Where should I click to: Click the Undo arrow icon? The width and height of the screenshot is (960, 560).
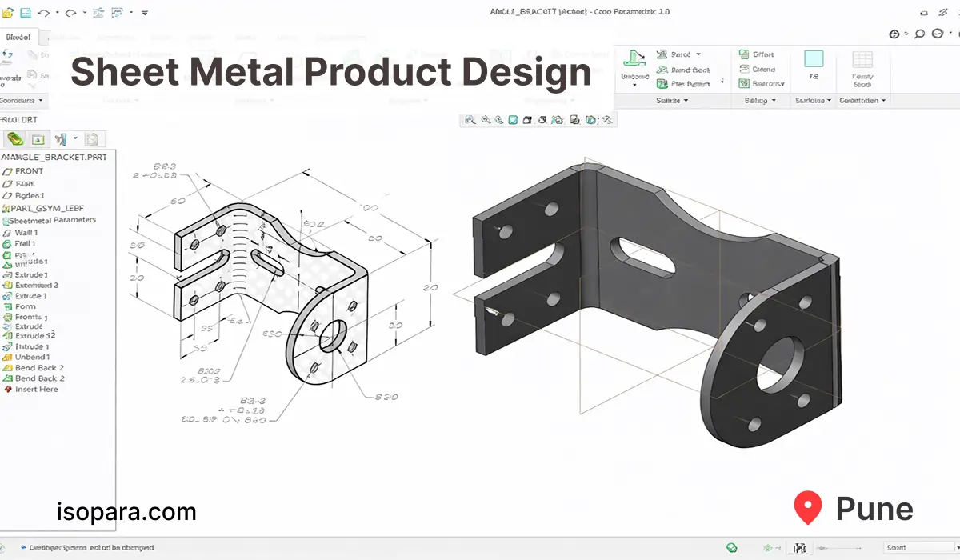coord(44,13)
